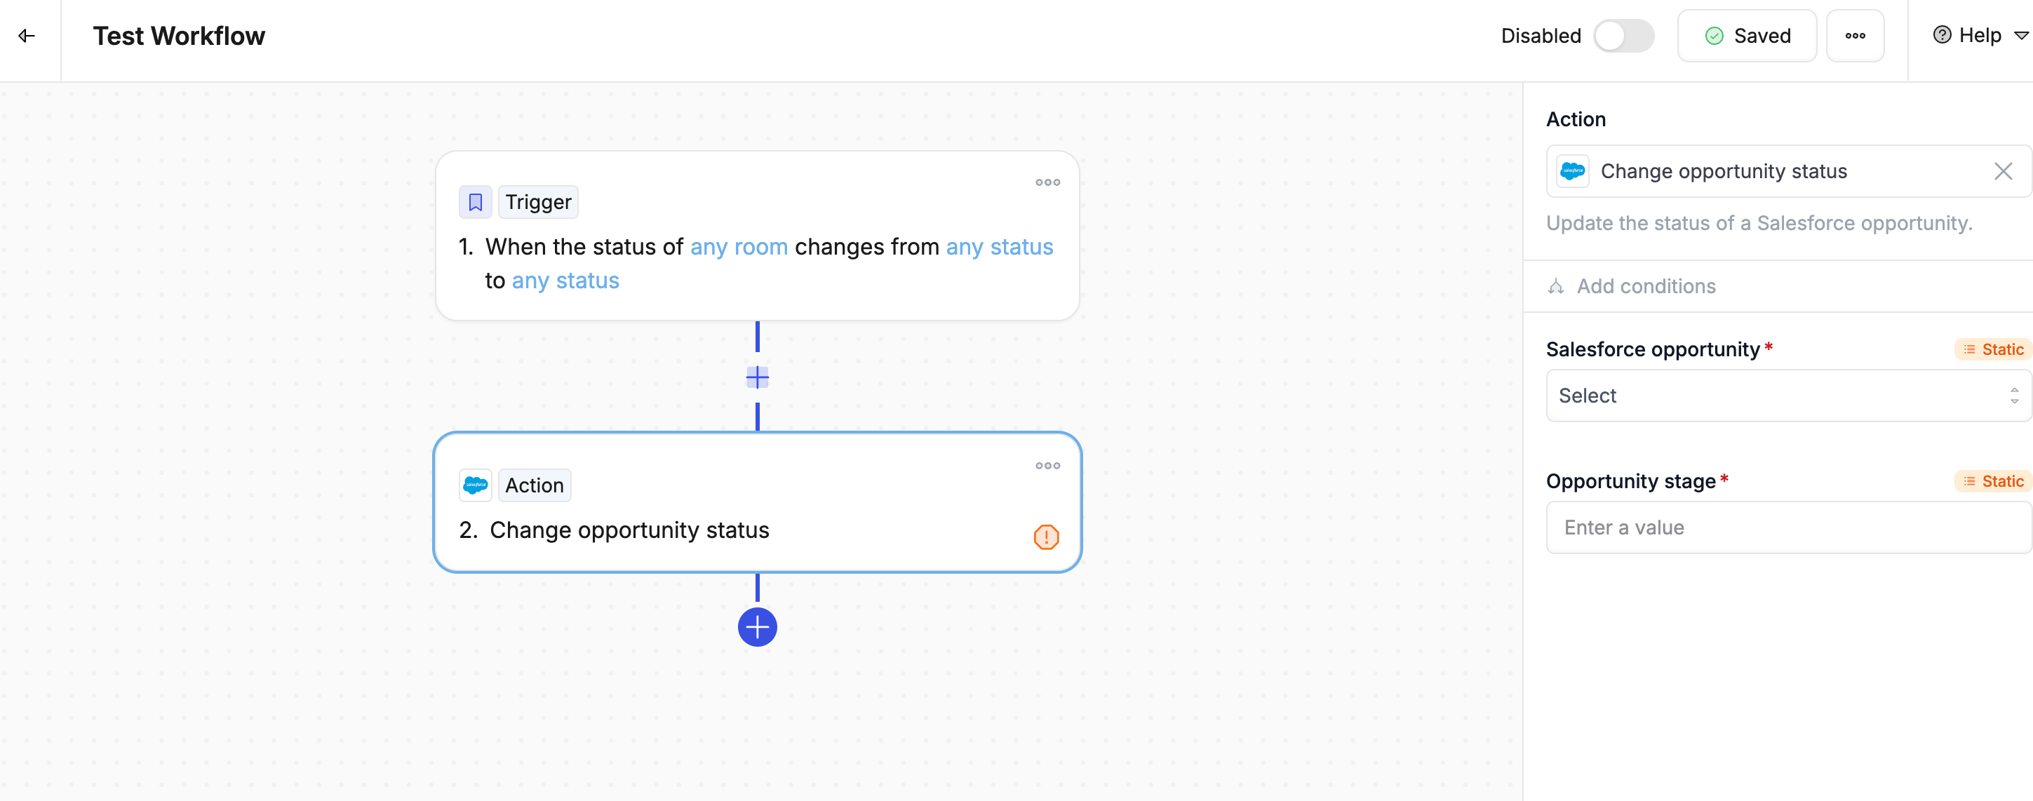Screen dimensions: 2033x801
Task: Switch Salesforce opportunity Static mode
Action: (x=1993, y=349)
